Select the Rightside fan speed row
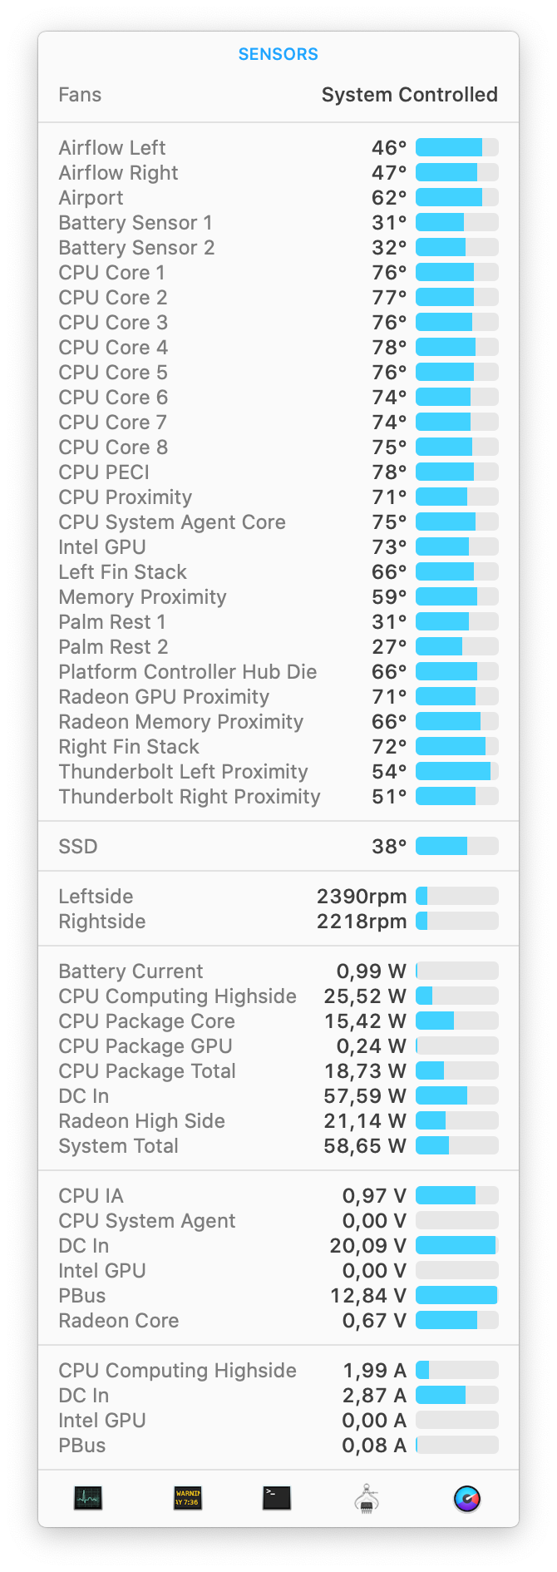Screen dimensions: 557x1572 (278, 921)
